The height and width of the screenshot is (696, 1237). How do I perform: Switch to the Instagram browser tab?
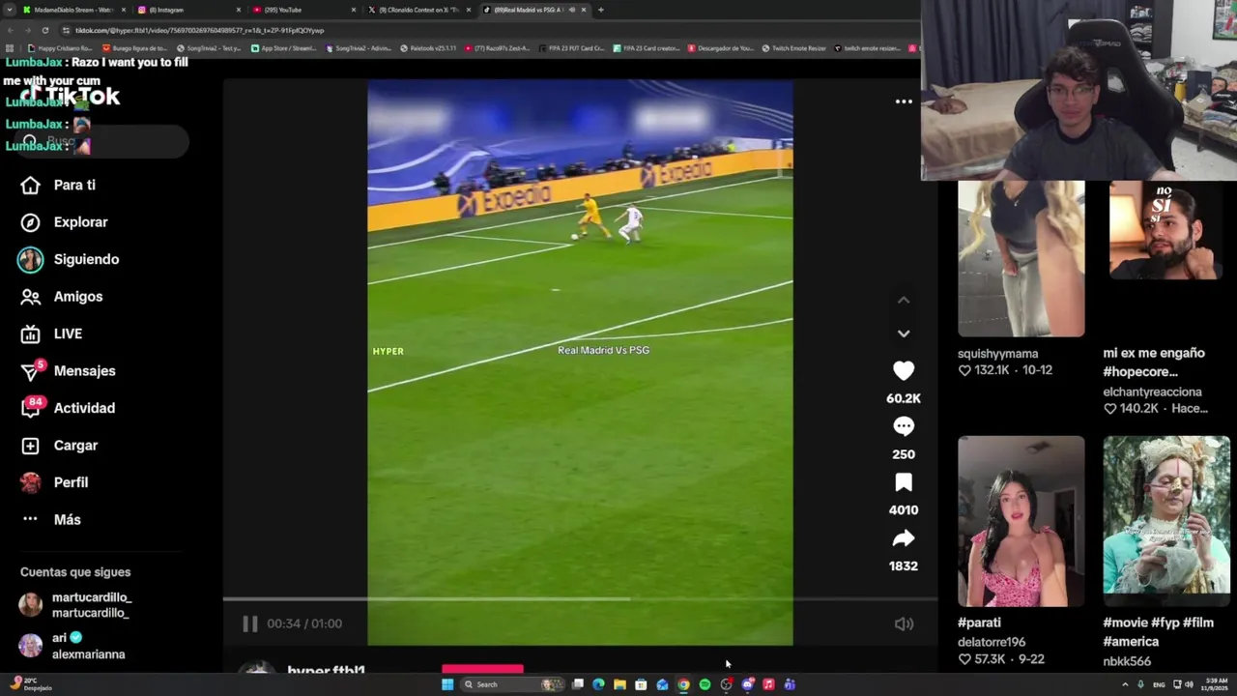188,10
